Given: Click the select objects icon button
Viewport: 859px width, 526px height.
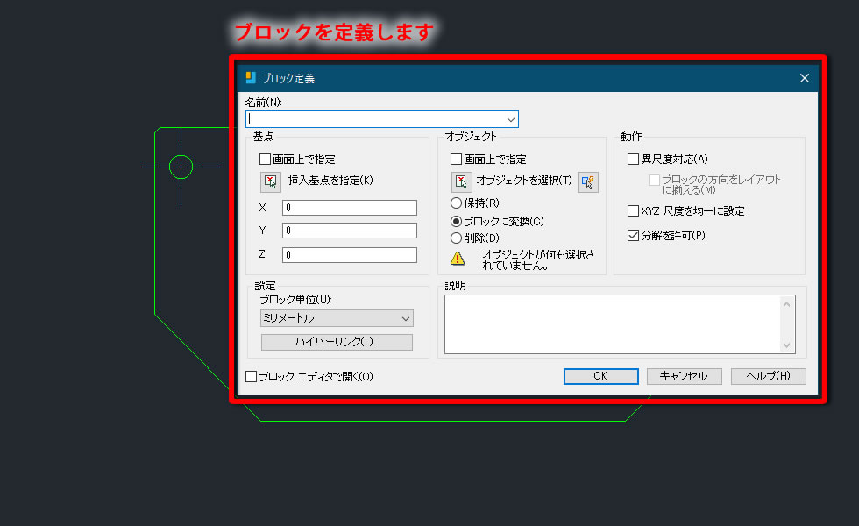Looking at the screenshot, I should [x=461, y=182].
